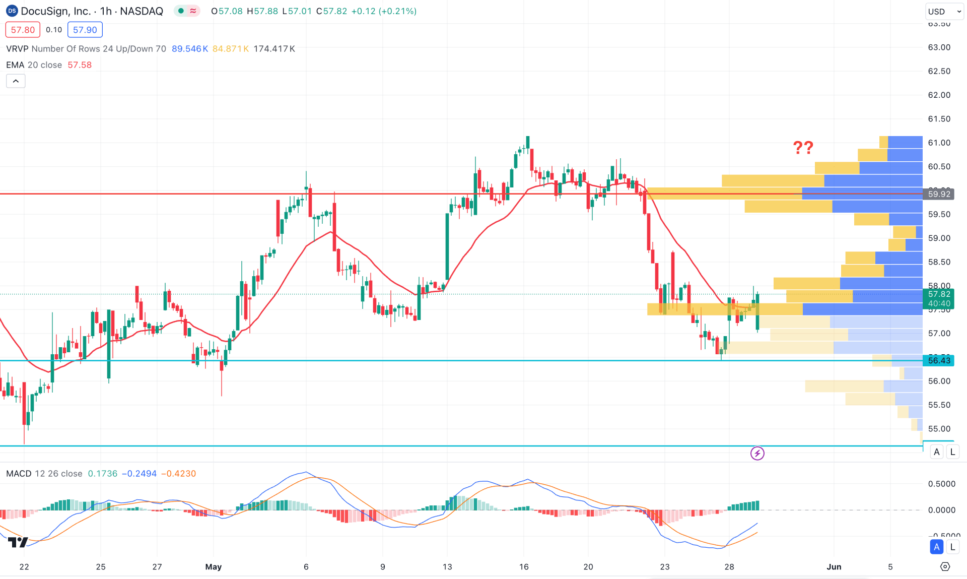Select the 56.43 cyan horizontal line price label

[x=939, y=360]
